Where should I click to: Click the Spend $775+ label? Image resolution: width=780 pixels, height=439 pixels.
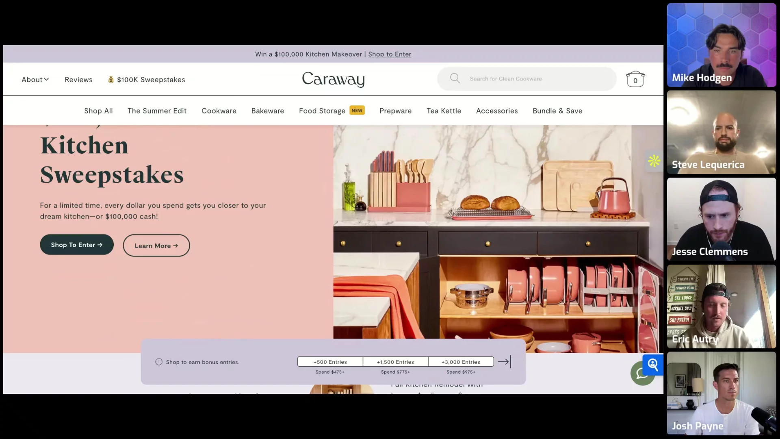[395, 372]
